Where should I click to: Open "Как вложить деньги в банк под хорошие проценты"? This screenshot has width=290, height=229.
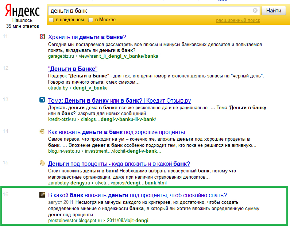(x=116, y=132)
